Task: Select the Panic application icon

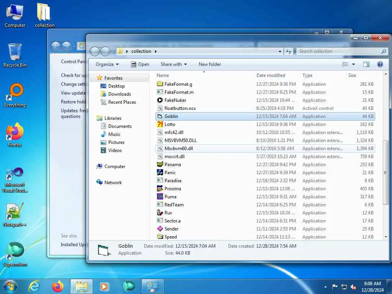Action: [160, 173]
